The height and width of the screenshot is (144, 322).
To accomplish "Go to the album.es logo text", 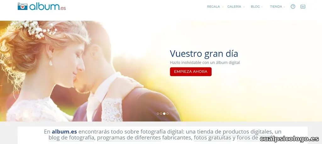I will click(47, 7).
